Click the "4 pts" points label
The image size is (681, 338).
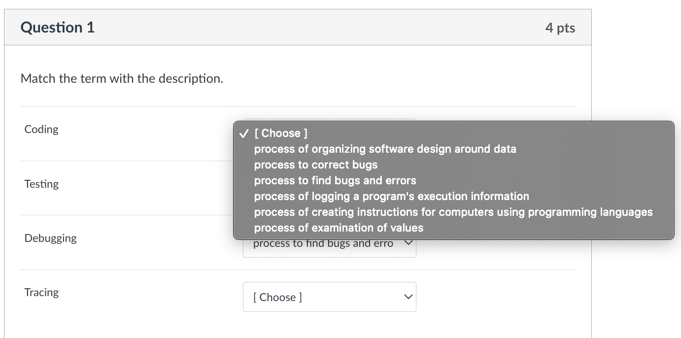click(x=560, y=28)
